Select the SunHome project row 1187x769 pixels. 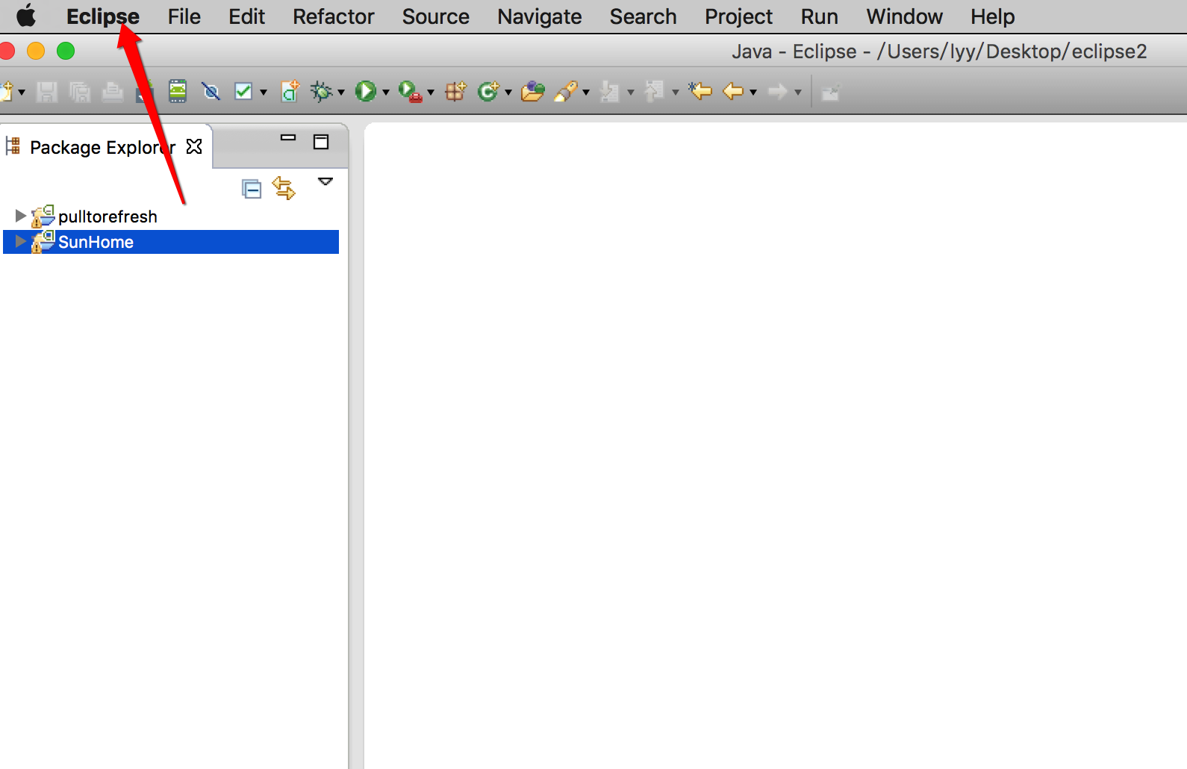tap(171, 242)
